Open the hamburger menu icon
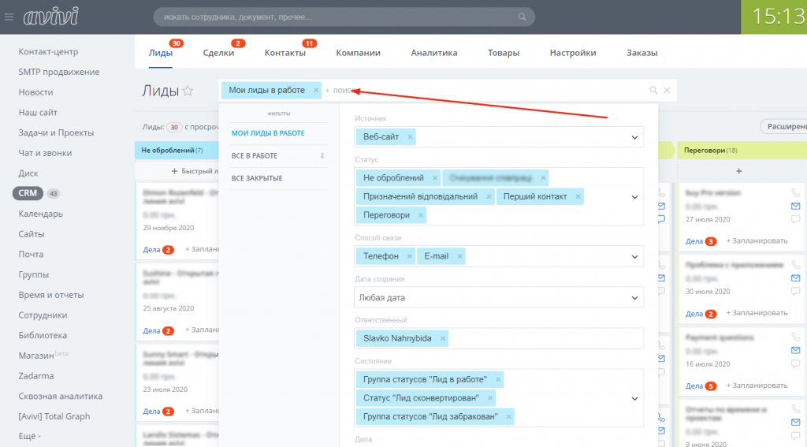Image resolution: width=807 pixels, height=447 pixels. coord(9,17)
